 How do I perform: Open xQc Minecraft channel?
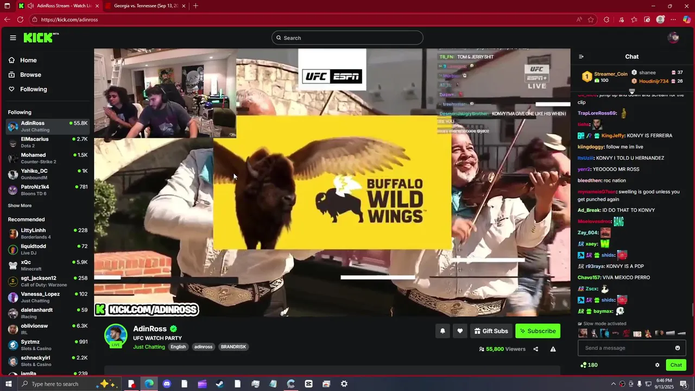click(x=48, y=265)
